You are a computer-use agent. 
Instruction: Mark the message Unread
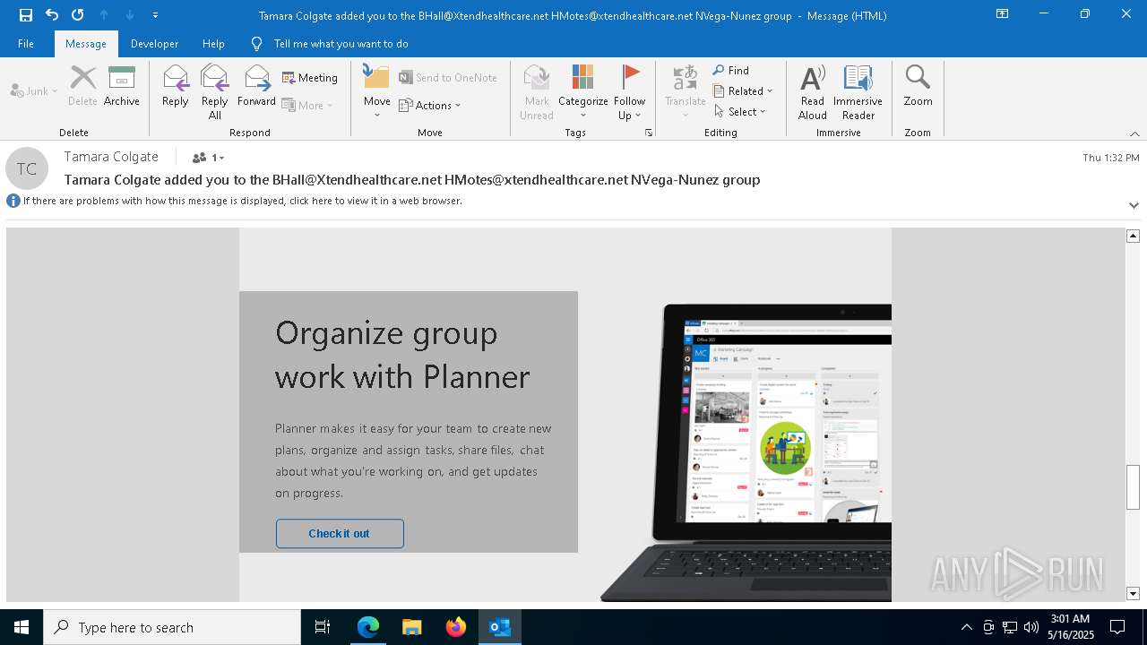[537, 91]
